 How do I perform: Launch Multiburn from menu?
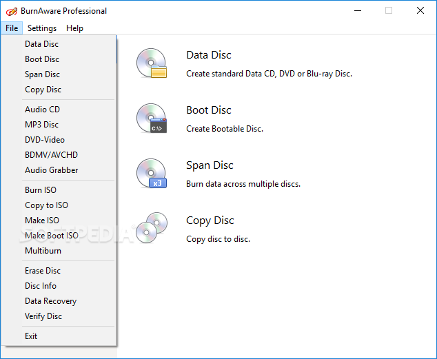tap(59, 251)
